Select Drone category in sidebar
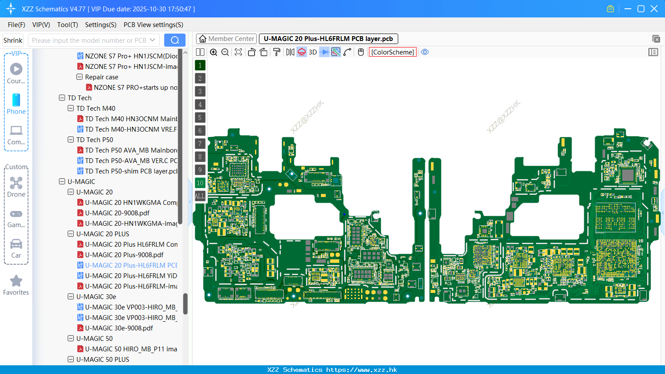665x374 pixels. (16, 187)
